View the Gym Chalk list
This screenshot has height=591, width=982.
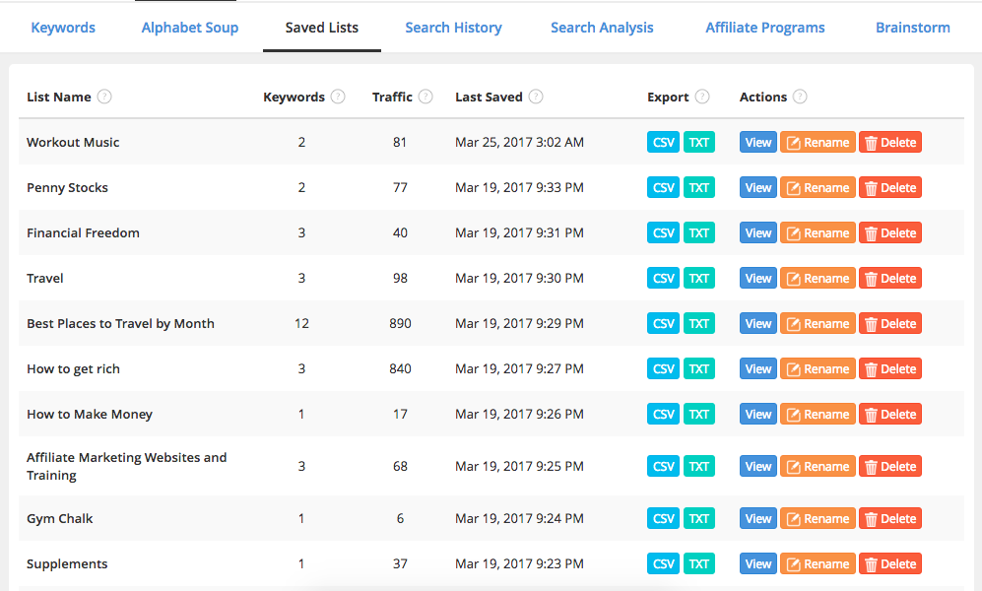[x=757, y=518]
